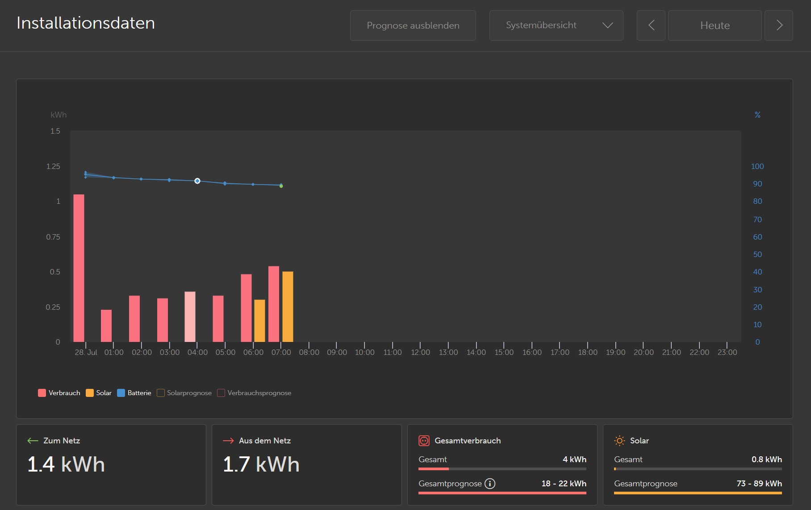This screenshot has height=510, width=811.
Task: Click the next day arrow icon
Action: pos(779,25)
